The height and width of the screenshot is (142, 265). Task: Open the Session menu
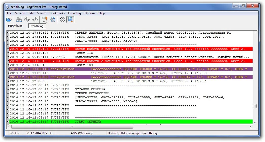[x=20, y=13]
